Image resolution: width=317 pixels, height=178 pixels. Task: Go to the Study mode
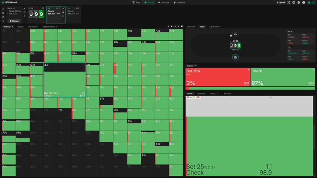(149, 2)
